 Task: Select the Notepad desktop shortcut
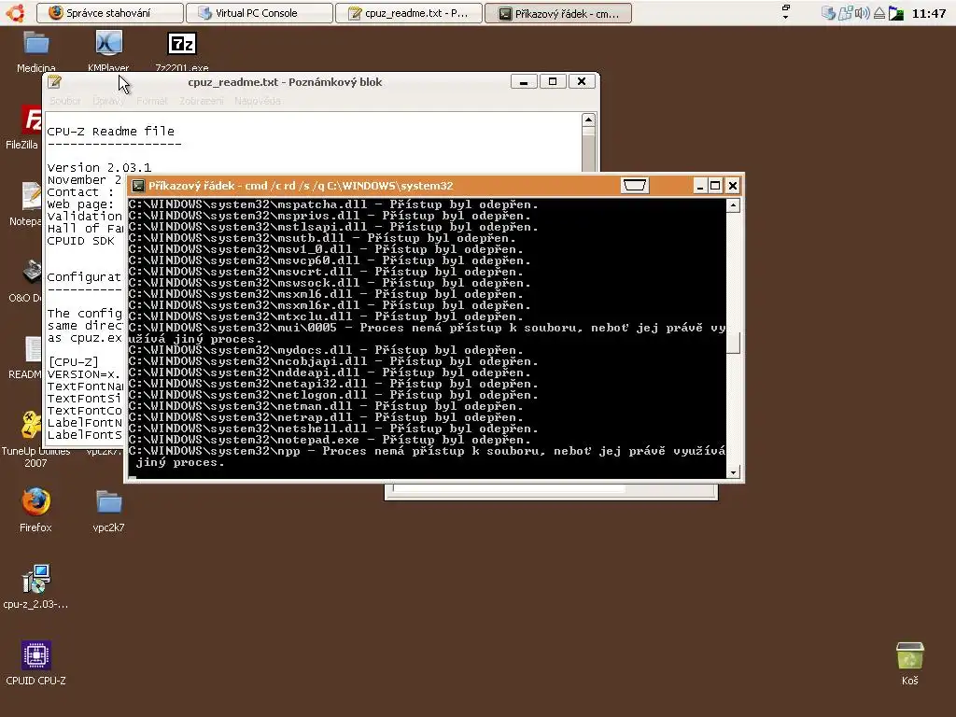25,204
